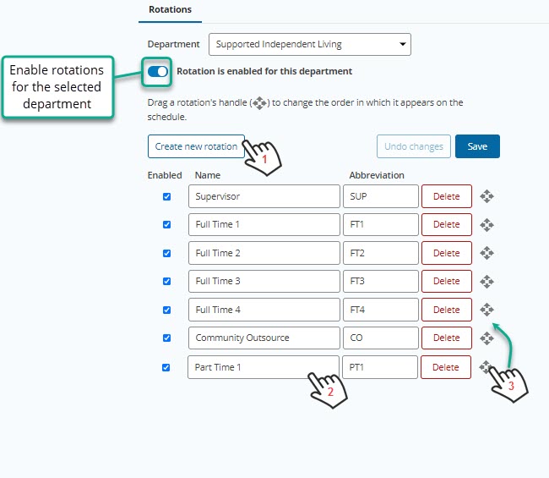This screenshot has height=478, width=549.
Task: Click the CO abbreviation field
Action: click(381, 338)
